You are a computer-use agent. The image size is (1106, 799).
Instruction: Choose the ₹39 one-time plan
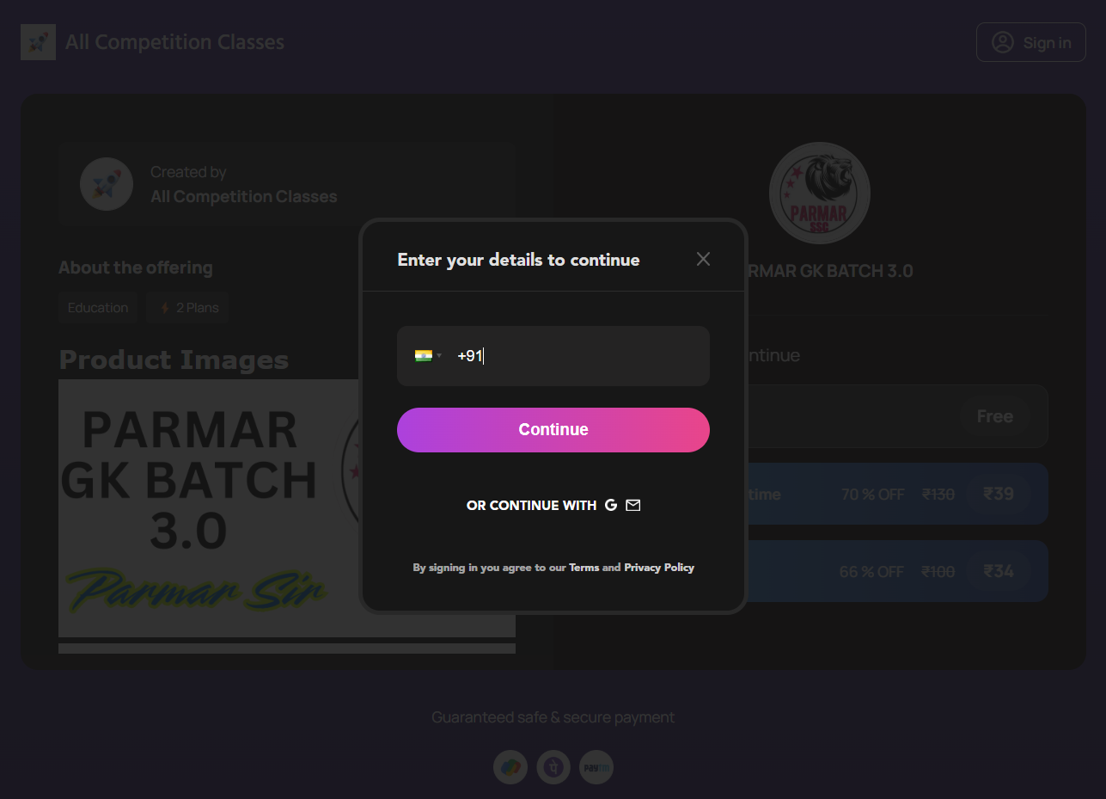click(999, 494)
